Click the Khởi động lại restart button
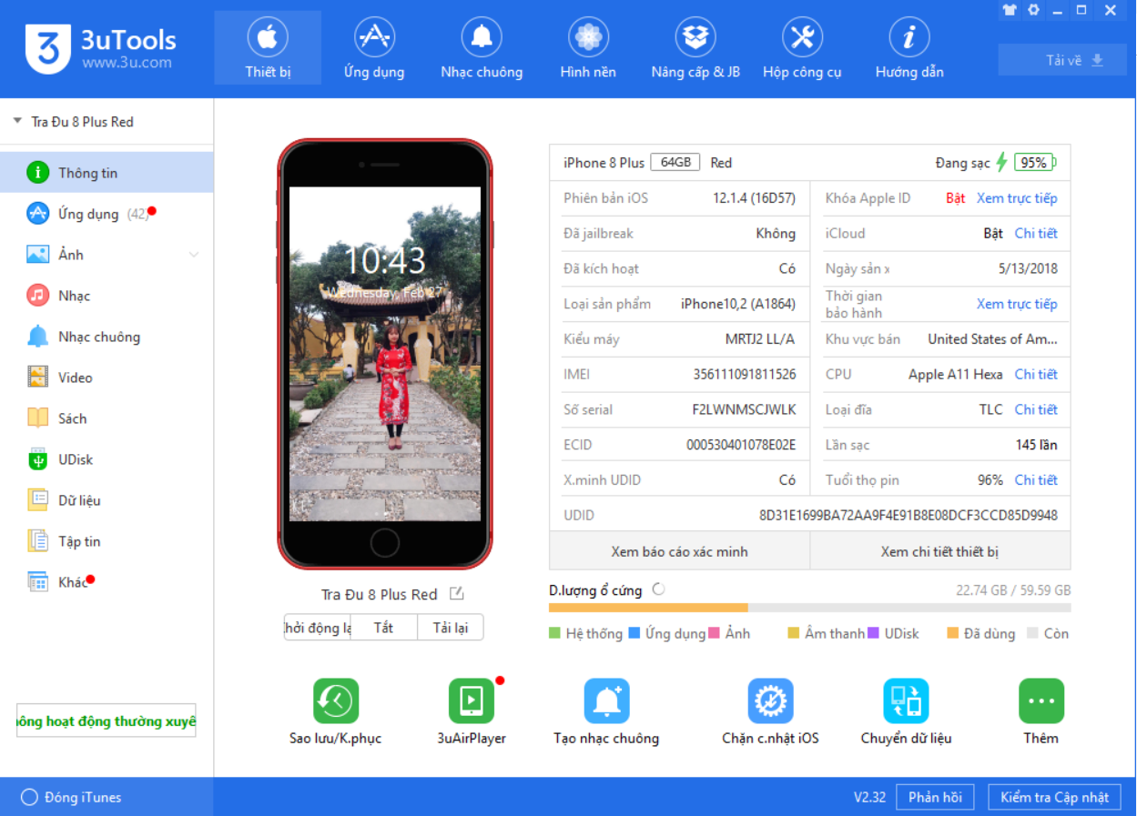This screenshot has height=816, width=1137. 318,628
